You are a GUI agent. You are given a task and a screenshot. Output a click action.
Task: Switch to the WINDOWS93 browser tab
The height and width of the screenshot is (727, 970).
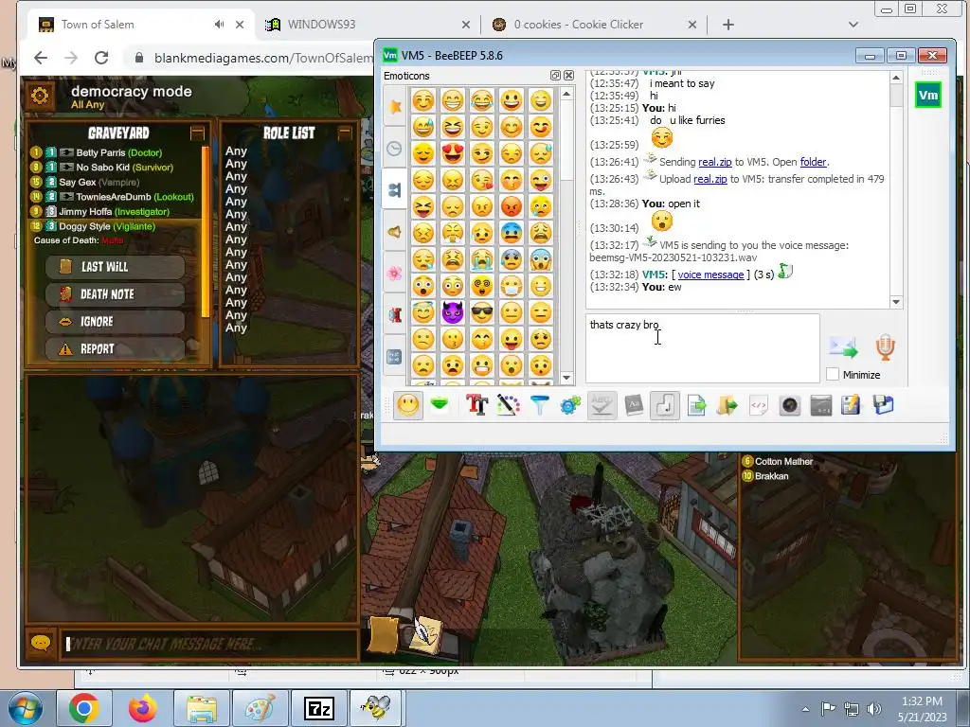point(368,25)
